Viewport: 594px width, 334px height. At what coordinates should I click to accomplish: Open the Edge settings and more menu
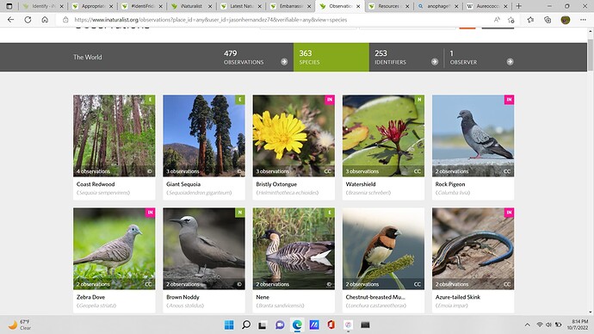(583, 20)
